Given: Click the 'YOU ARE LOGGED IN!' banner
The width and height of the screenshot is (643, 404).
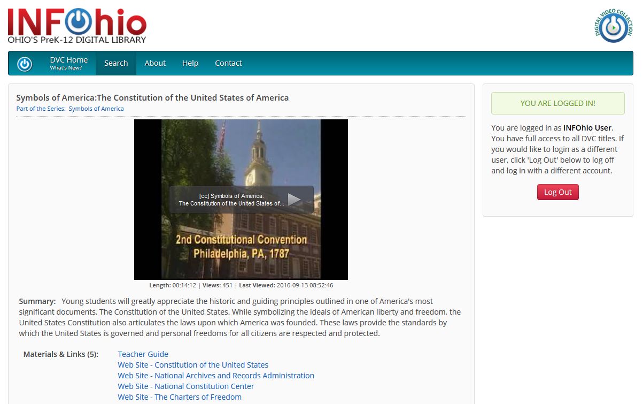Looking at the screenshot, I should 557,103.
